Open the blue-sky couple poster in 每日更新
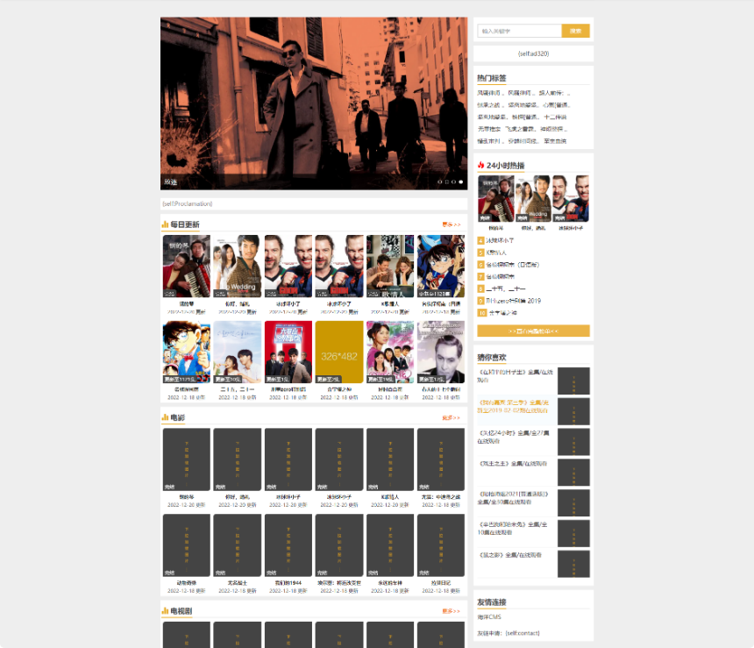 [238, 352]
